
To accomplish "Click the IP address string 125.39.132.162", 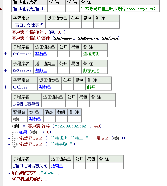I will pyautogui.click(x=72, y=126).
